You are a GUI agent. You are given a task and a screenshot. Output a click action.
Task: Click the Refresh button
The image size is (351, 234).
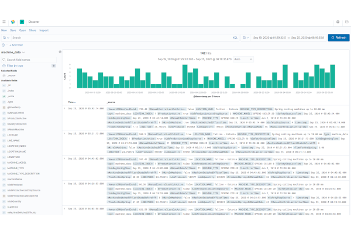pos(339,37)
